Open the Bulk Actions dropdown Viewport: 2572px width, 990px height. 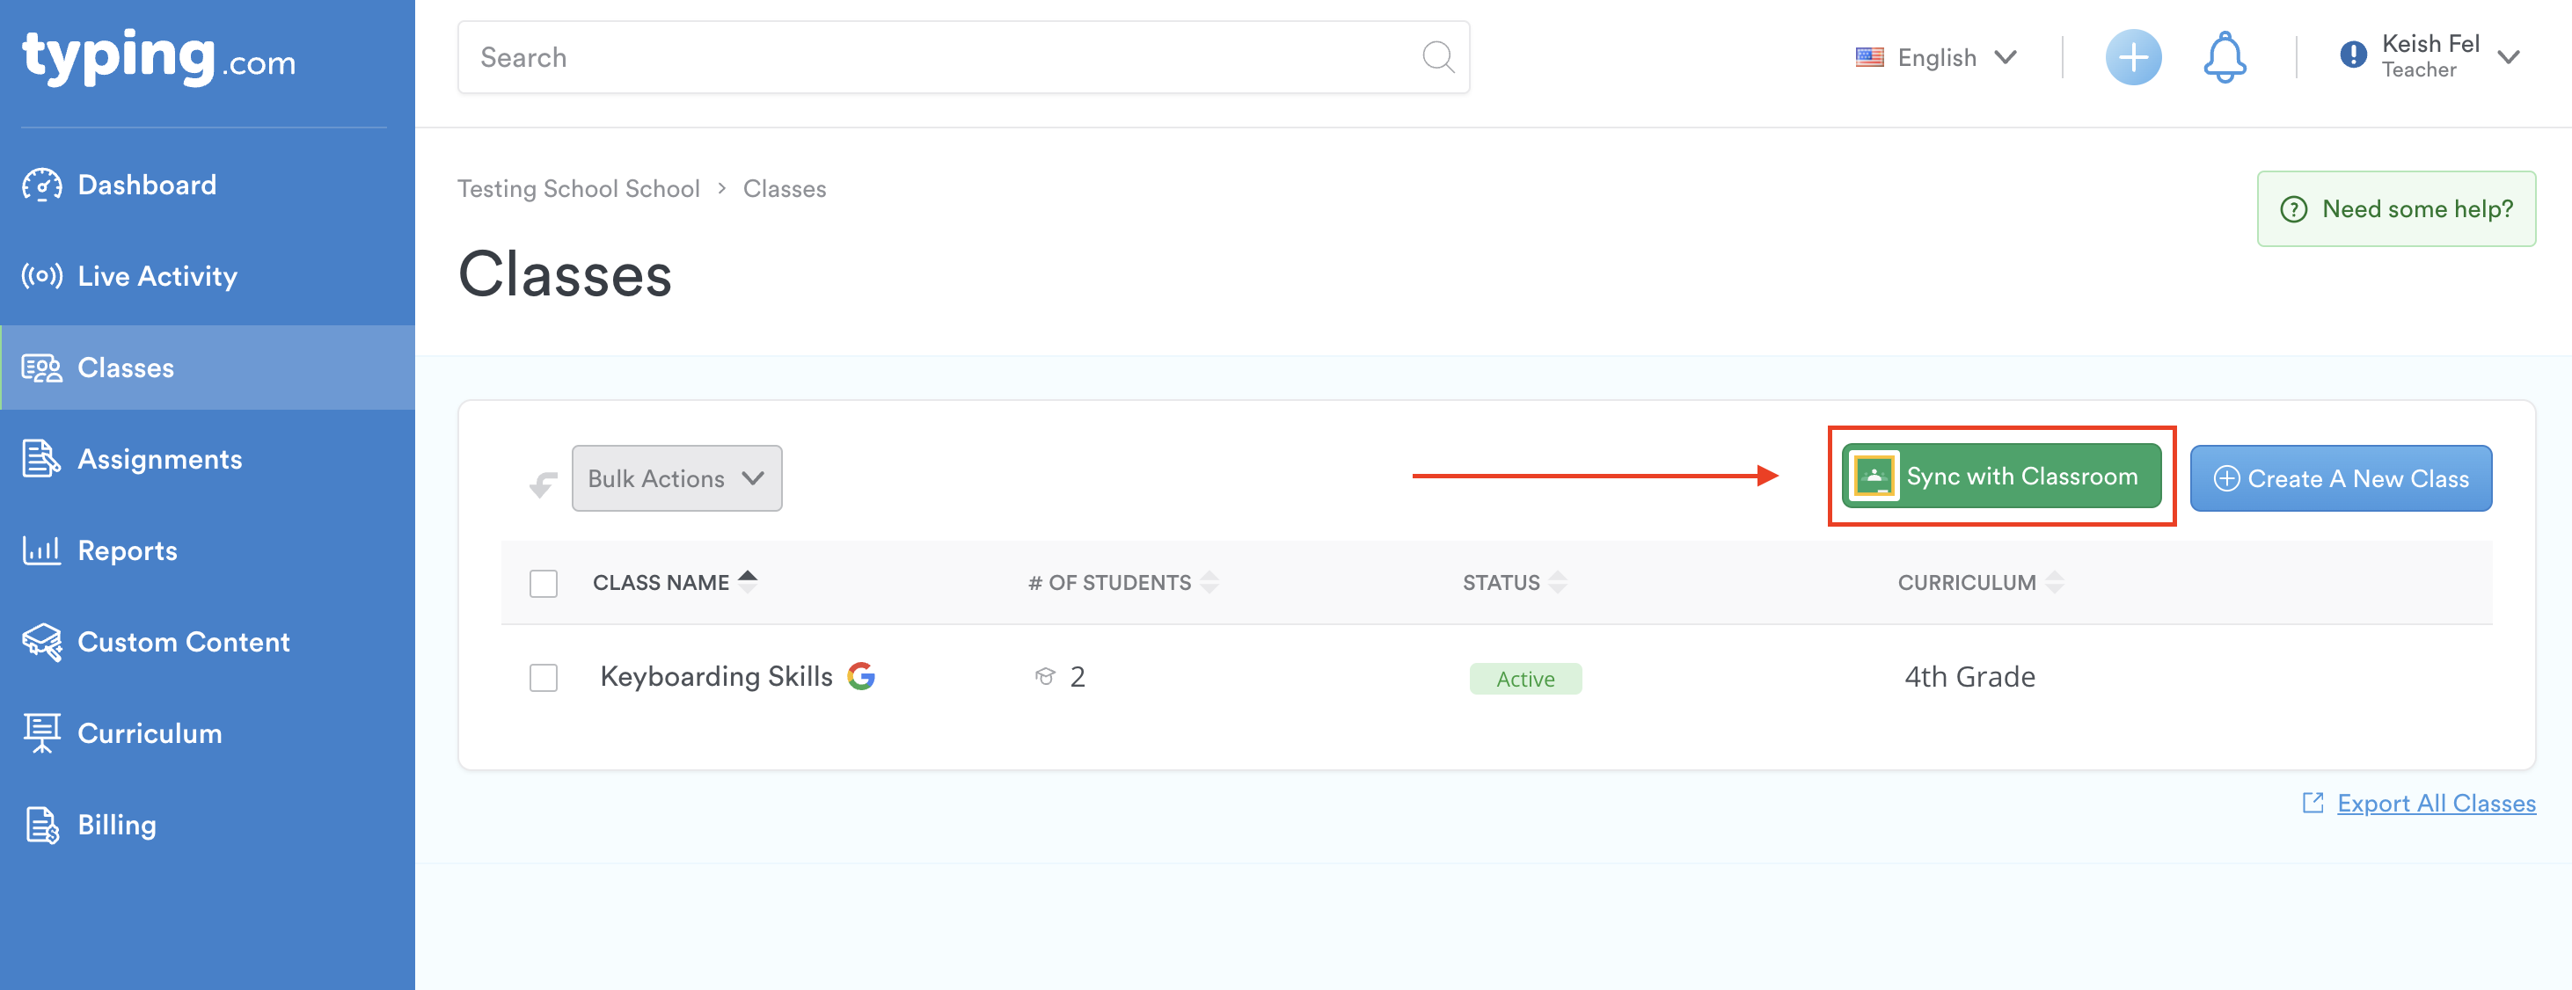(676, 479)
